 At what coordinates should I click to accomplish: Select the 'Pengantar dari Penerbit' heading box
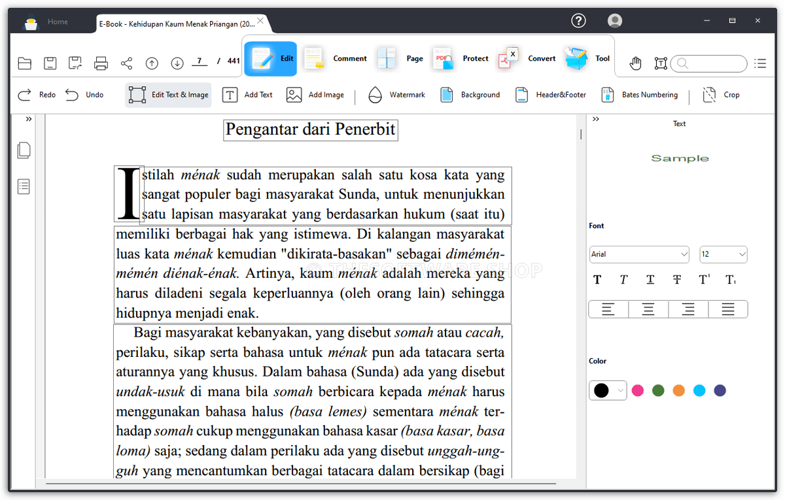click(311, 129)
